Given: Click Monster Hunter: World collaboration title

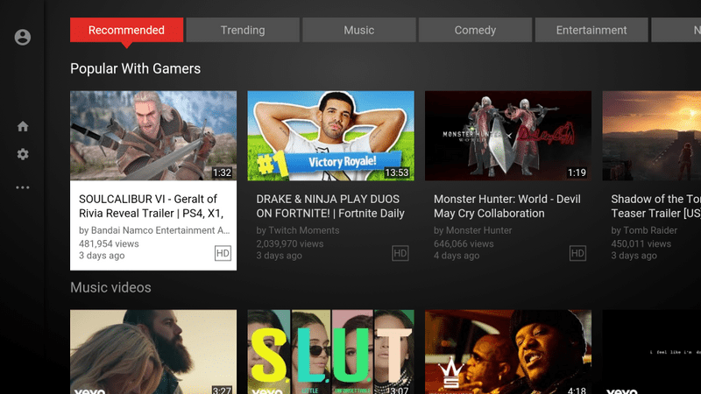Looking at the screenshot, I should click(x=507, y=206).
